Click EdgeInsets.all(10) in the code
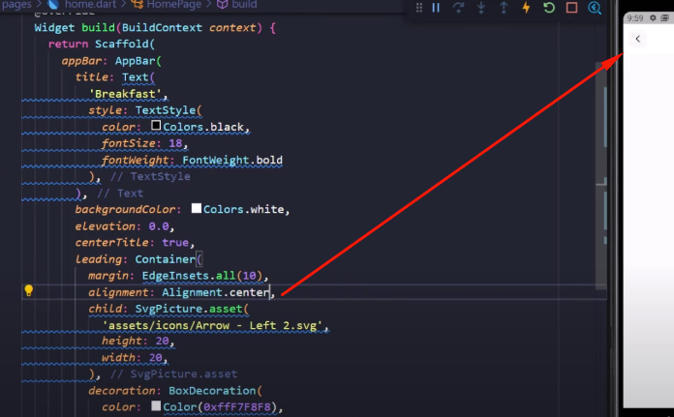674x417 pixels. [202, 276]
